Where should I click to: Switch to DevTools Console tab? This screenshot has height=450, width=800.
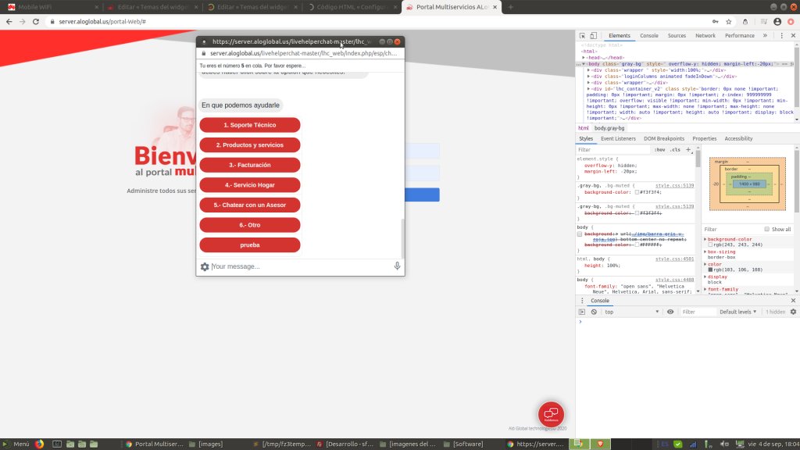(x=649, y=36)
